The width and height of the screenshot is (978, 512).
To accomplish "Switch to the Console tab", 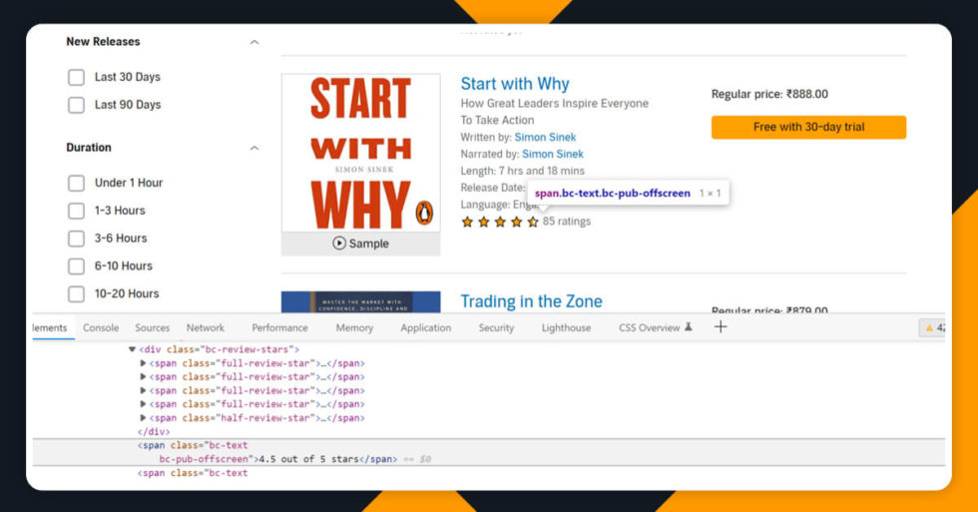I will point(101,328).
